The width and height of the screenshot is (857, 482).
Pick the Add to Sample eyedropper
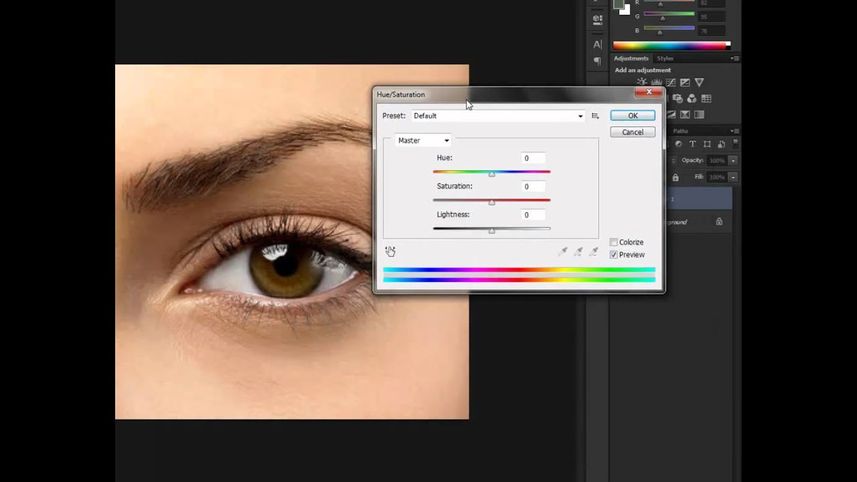click(x=578, y=252)
